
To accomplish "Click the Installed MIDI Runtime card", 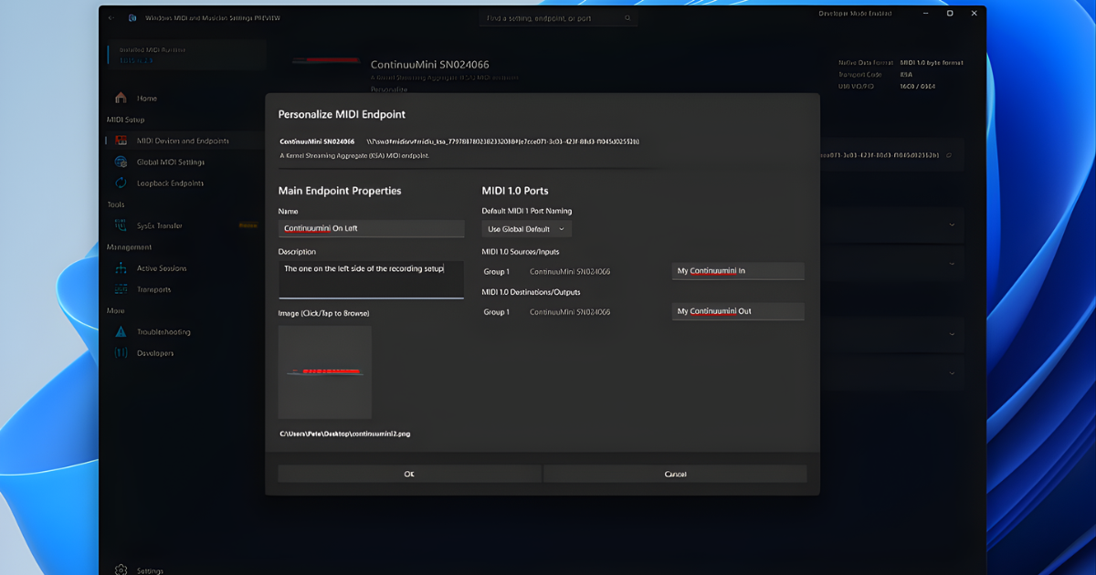I will 186,56.
